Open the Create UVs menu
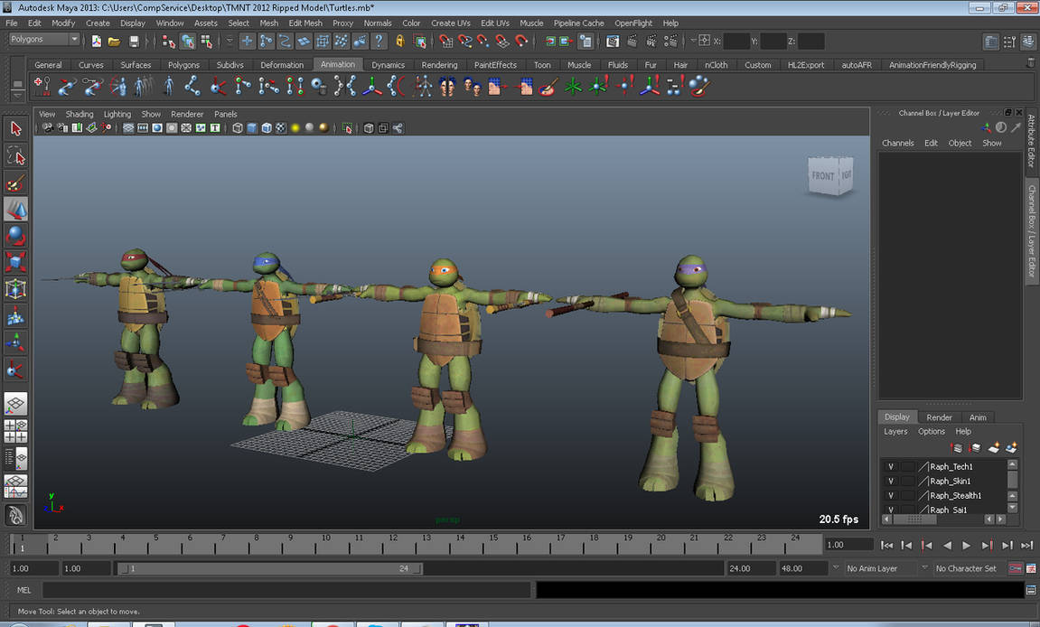 (x=450, y=23)
